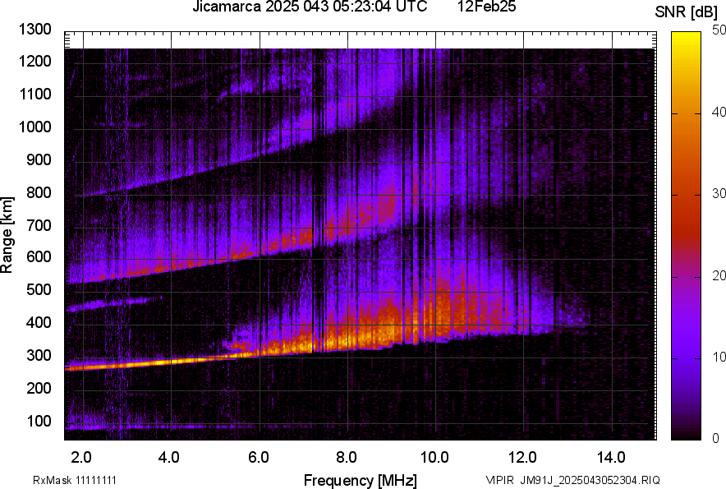This screenshot has height=489, width=726.
Task: Click the 500 range tick label
Action: (x=39, y=290)
